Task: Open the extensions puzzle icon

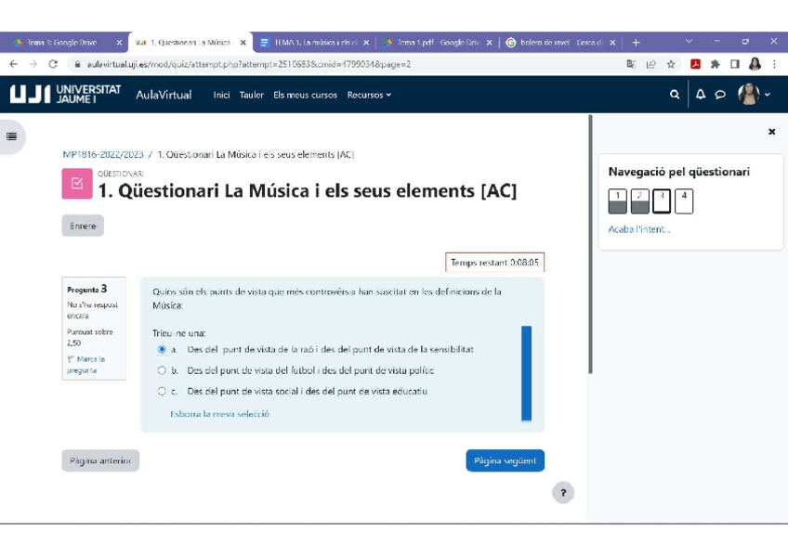Action: click(716, 64)
